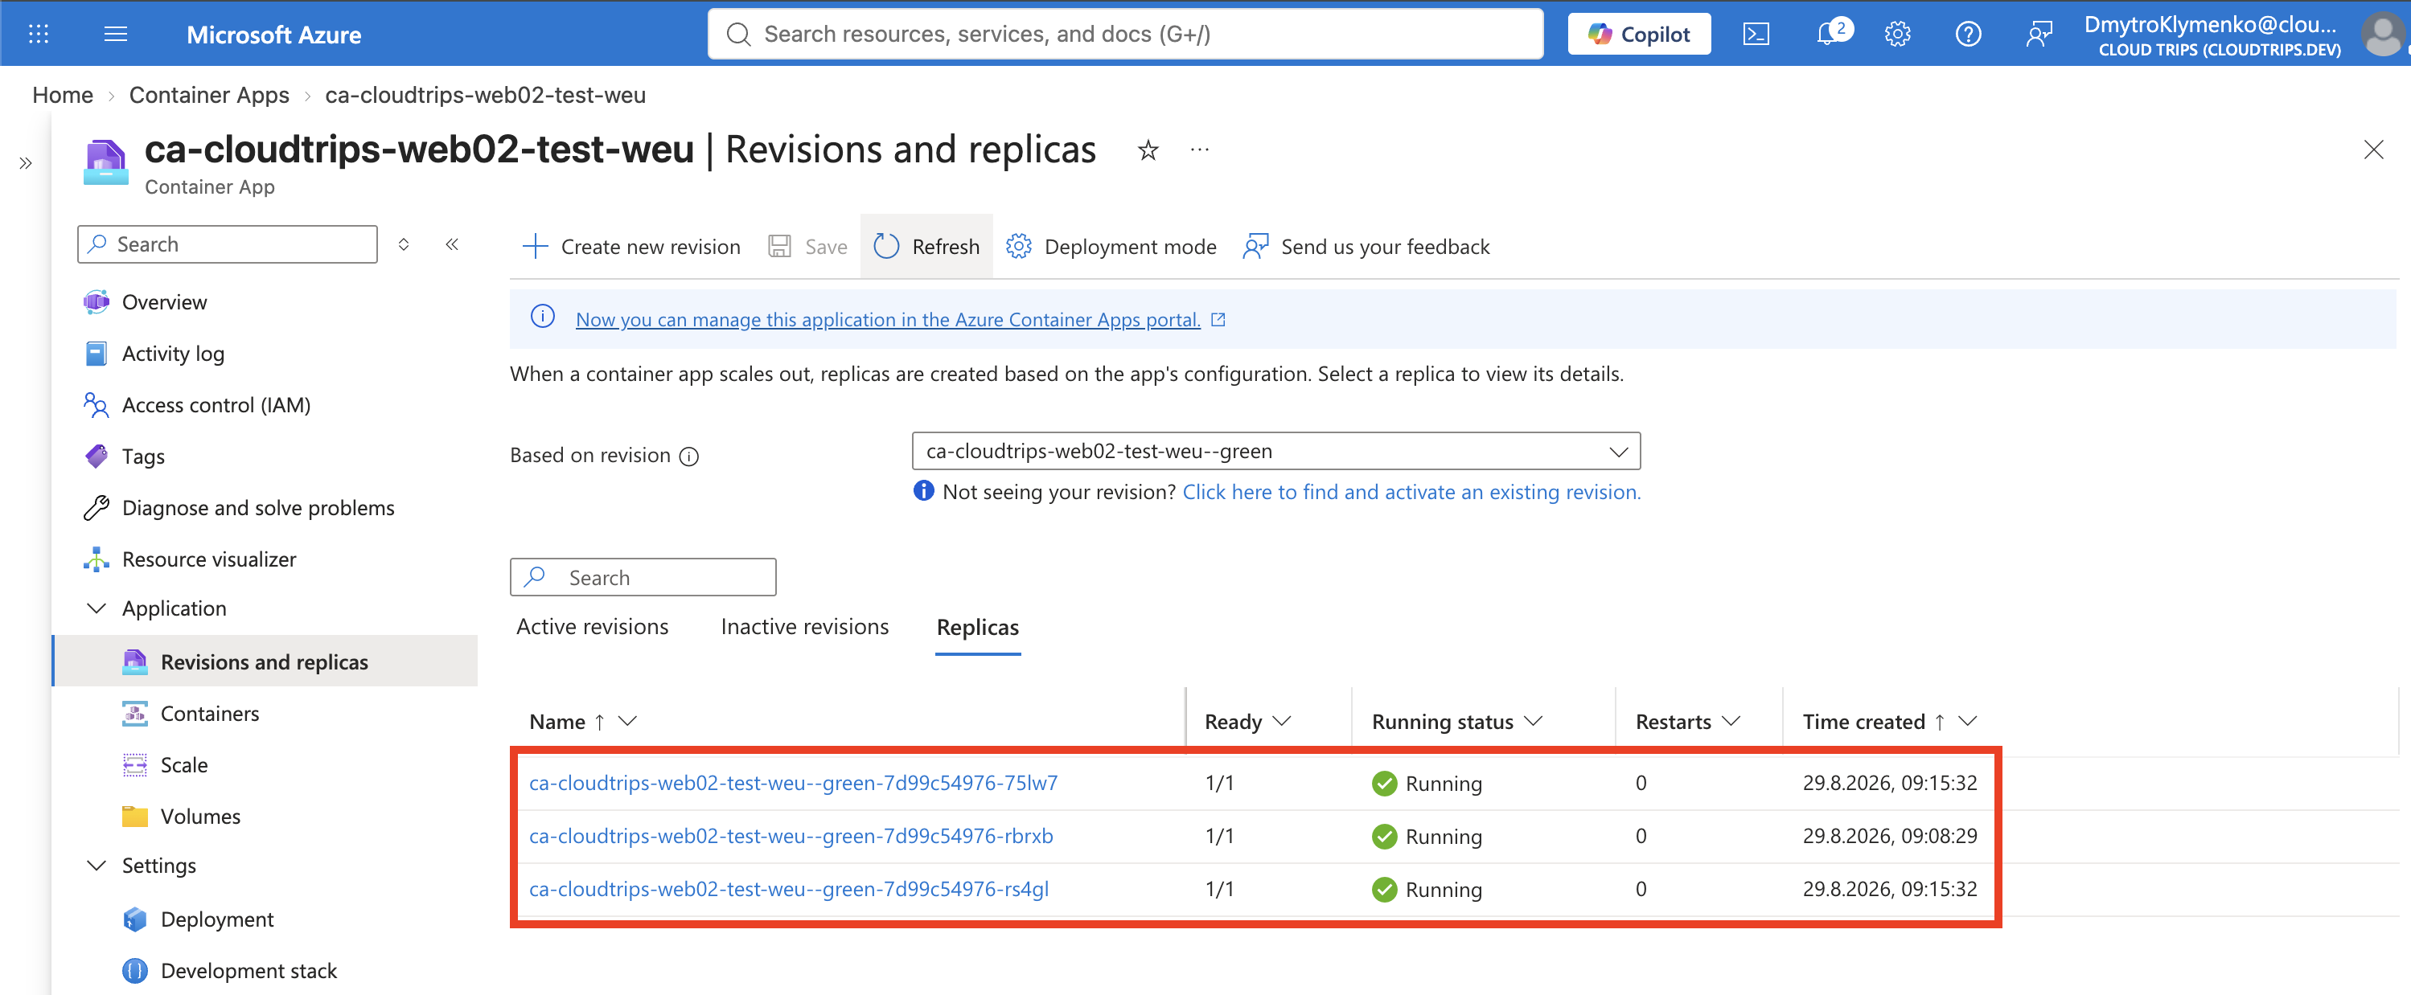
Task: Click the Resource visualizer icon
Action: [97, 559]
